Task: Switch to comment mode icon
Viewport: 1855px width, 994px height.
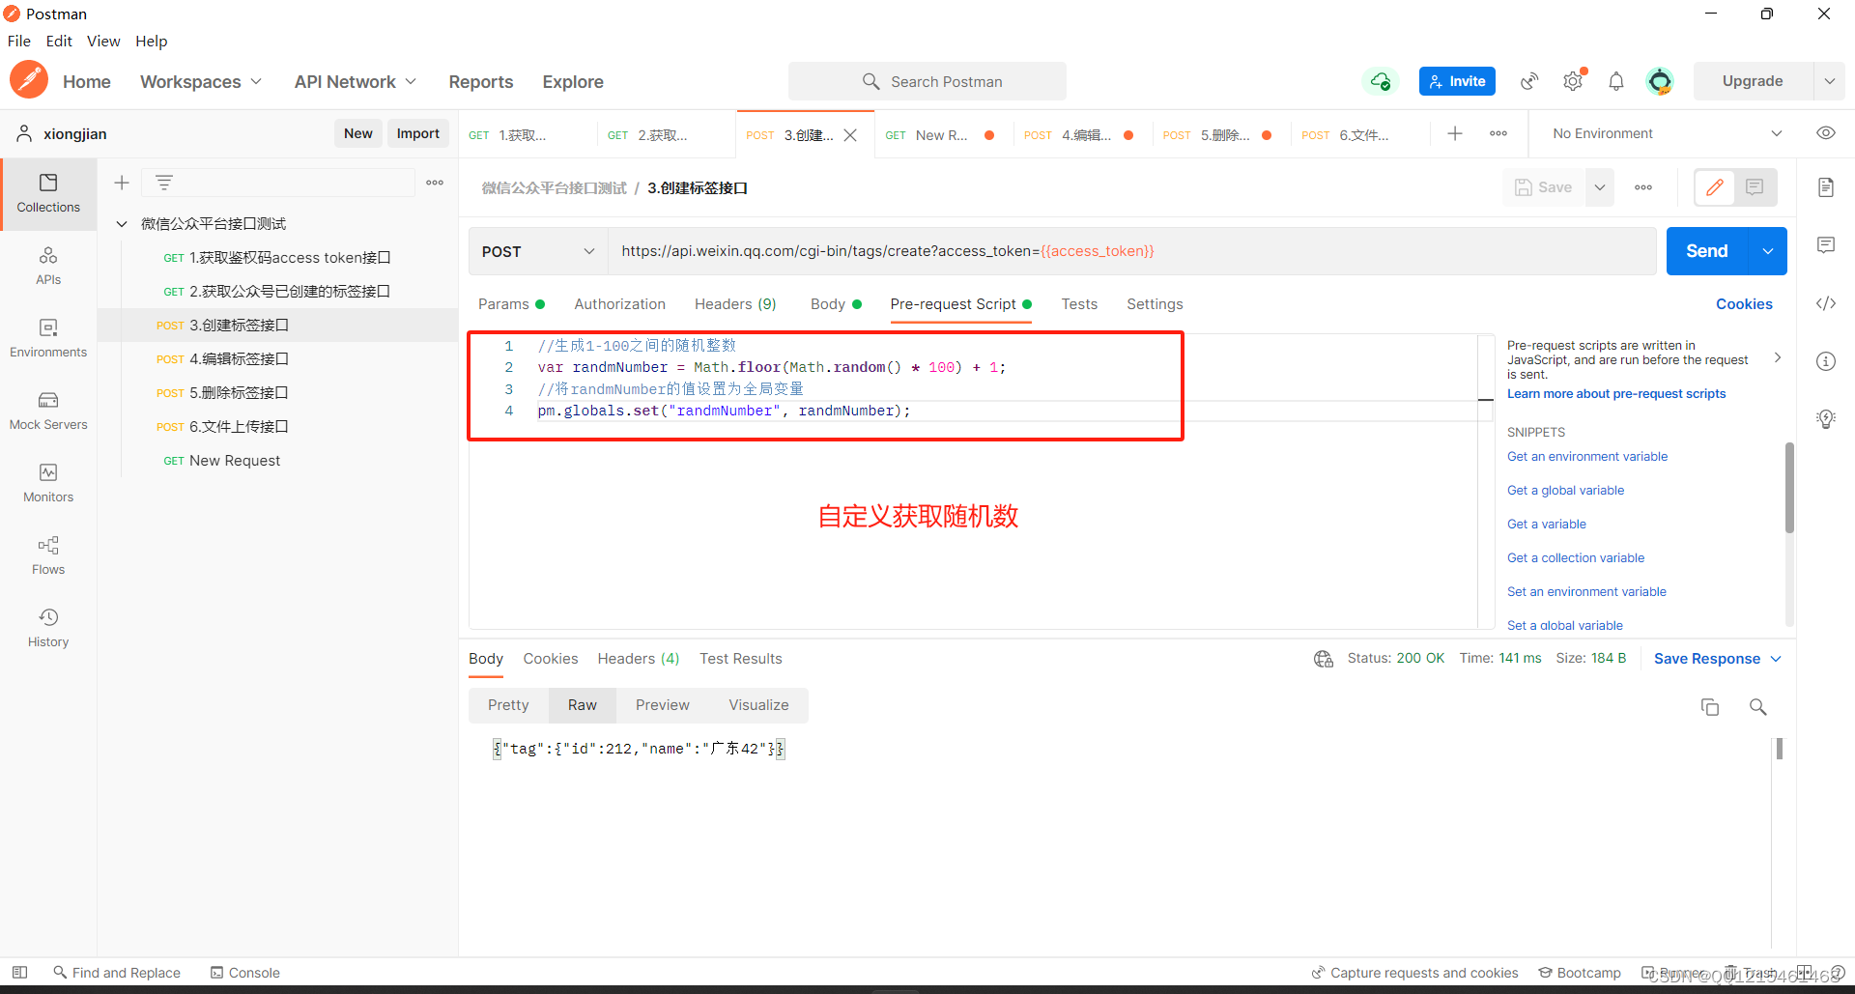Action: (1755, 187)
